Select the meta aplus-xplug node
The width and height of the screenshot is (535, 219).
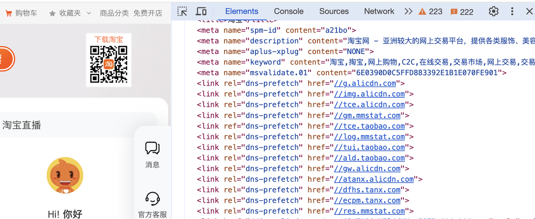(x=285, y=51)
